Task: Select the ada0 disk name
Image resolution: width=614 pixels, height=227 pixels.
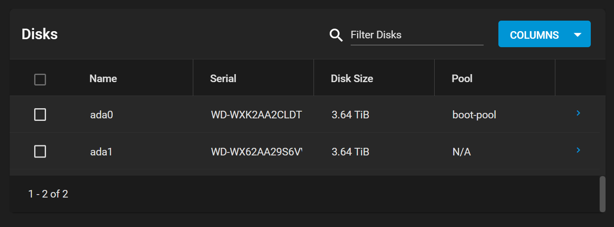Action: (x=102, y=115)
